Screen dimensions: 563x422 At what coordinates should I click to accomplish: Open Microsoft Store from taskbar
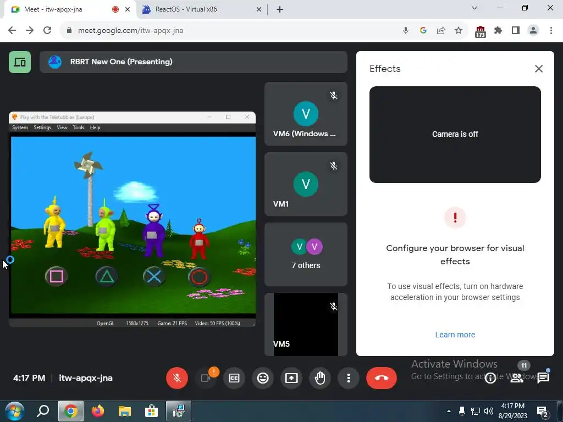pos(152,411)
